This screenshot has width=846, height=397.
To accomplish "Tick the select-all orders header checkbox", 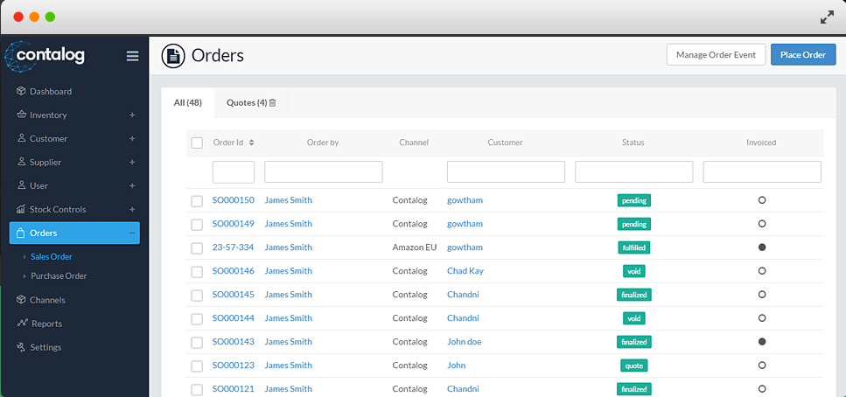I will tap(197, 143).
